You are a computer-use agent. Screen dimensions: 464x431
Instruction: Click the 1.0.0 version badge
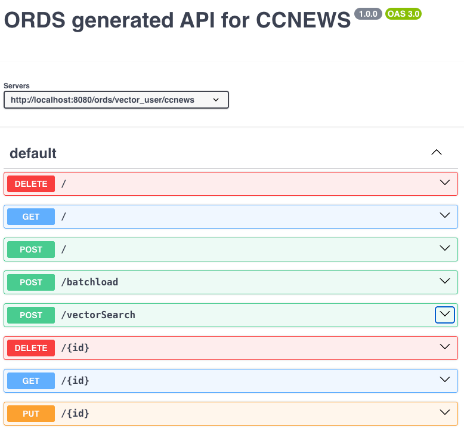(368, 14)
